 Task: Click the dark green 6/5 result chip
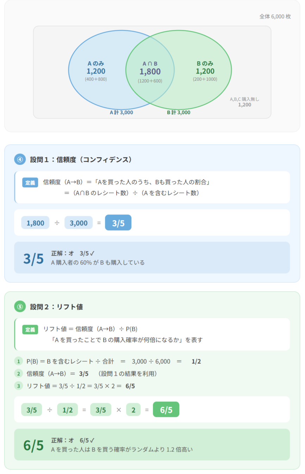click(x=166, y=410)
